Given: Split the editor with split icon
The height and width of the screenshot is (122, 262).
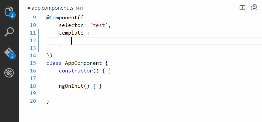Looking at the screenshot, I should pos(242,7).
